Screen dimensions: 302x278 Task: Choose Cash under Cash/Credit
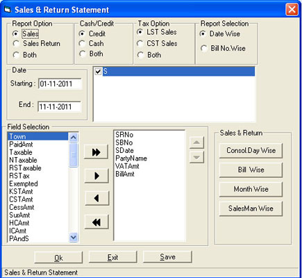82,44
